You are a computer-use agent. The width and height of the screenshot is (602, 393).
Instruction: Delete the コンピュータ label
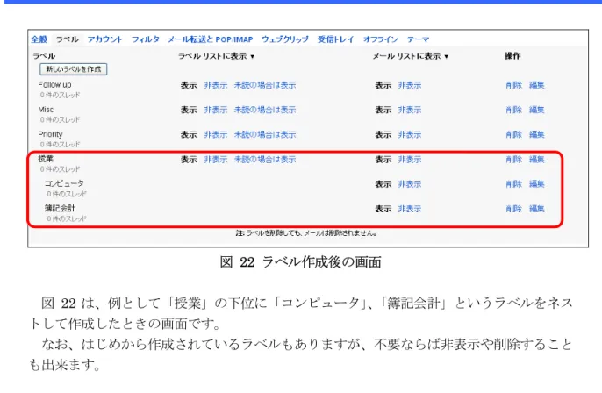[513, 184]
